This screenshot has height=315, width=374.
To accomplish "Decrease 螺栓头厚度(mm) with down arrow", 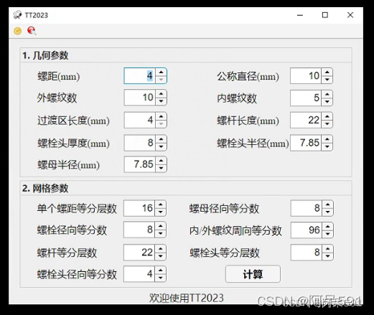I will tap(161, 146).
